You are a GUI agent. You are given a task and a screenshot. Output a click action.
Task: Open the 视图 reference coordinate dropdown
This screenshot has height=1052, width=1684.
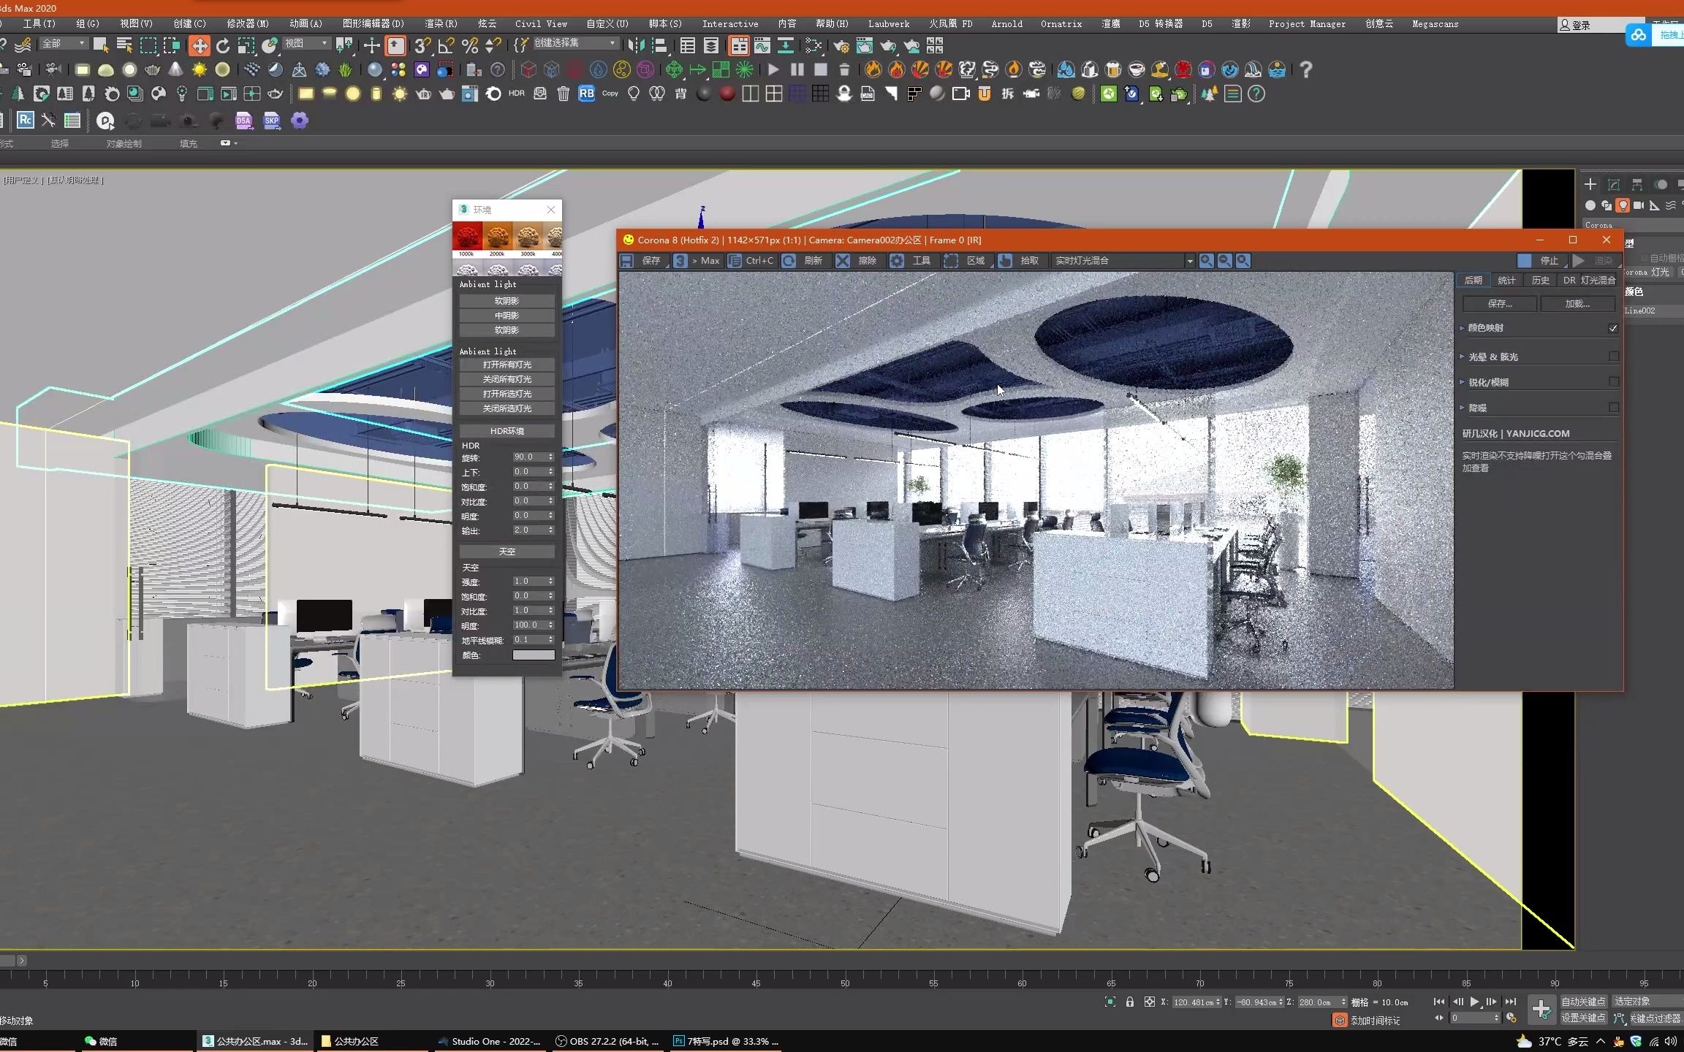click(306, 44)
